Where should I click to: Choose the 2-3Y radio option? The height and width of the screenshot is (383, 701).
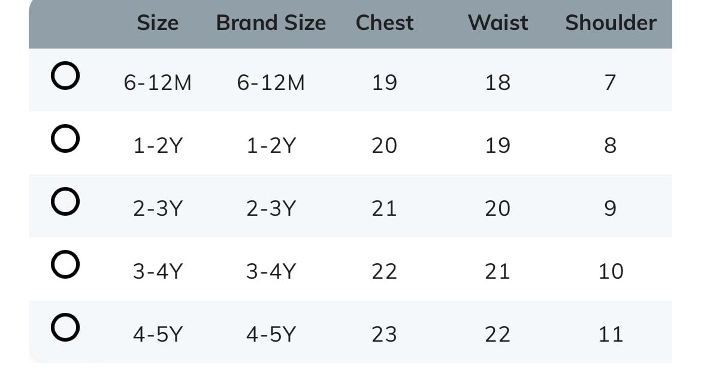(65, 202)
